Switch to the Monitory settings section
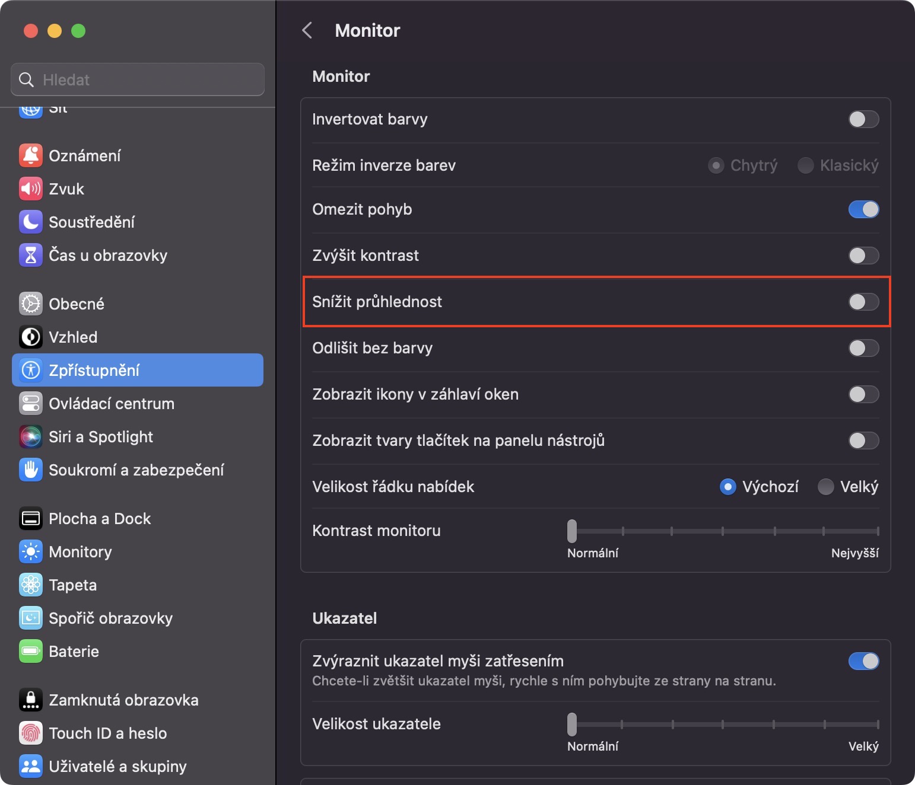Image resolution: width=915 pixels, height=785 pixels. 80,551
